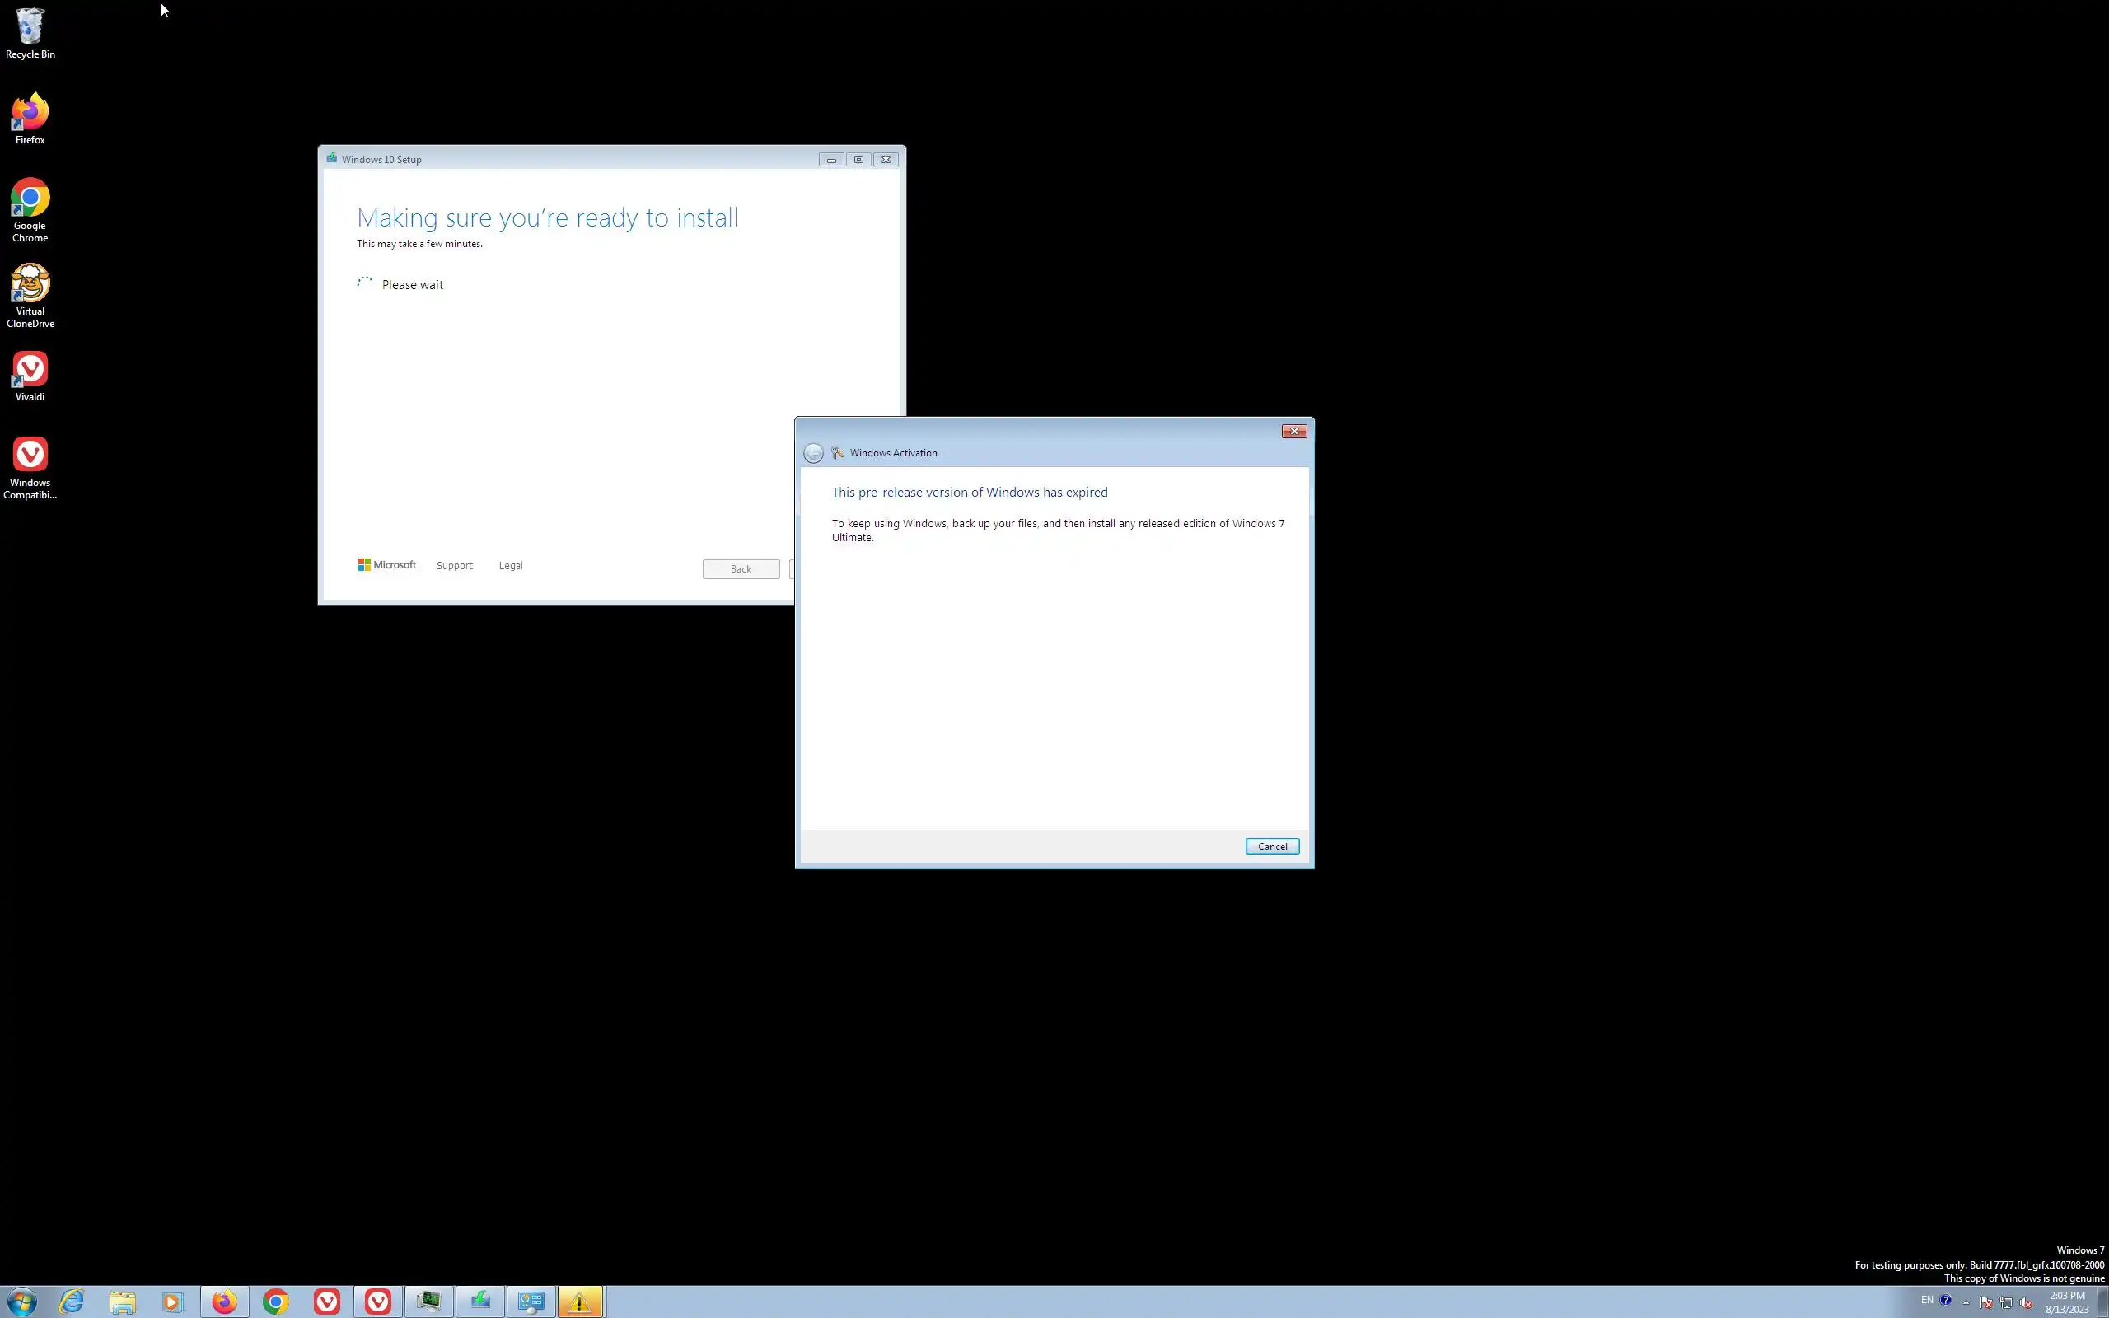
Task: Switch to yellow warning taskbar item
Action: [x=579, y=1302]
